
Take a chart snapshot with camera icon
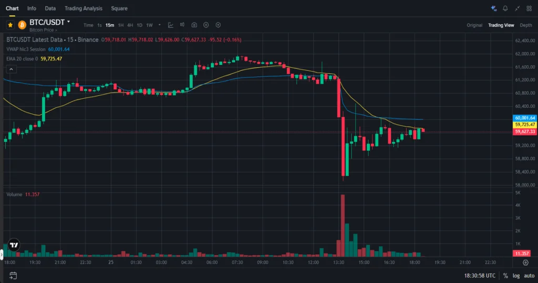coord(194,25)
